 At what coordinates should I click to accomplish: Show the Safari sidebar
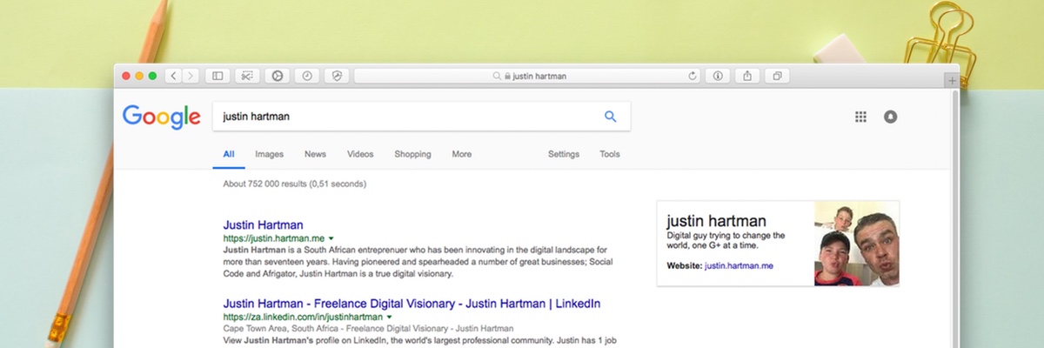[217, 76]
